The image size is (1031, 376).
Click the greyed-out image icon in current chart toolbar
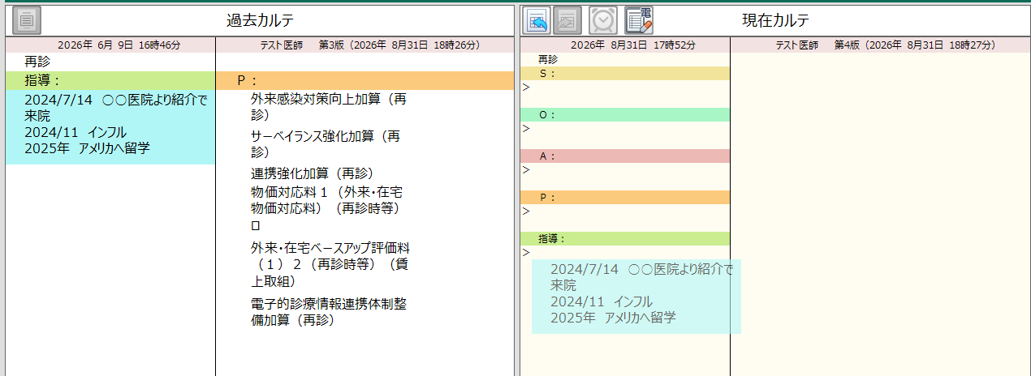[x=567, y=19]
